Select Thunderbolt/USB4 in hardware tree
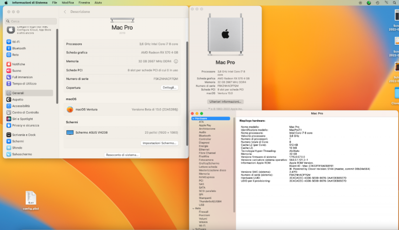This screenshot has width=399, height=230. pyautogui.click(x=210, y=201)
